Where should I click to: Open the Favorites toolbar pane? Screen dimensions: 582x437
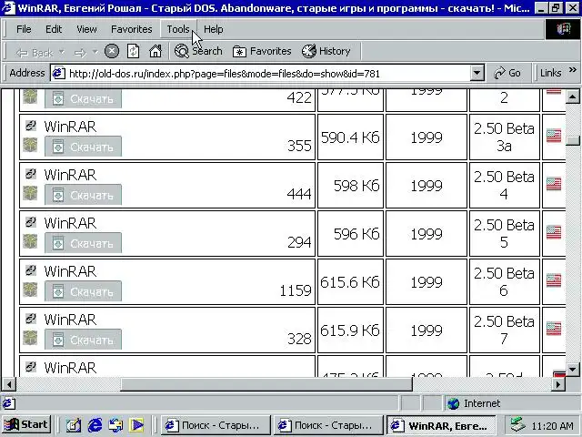[262, 51]
